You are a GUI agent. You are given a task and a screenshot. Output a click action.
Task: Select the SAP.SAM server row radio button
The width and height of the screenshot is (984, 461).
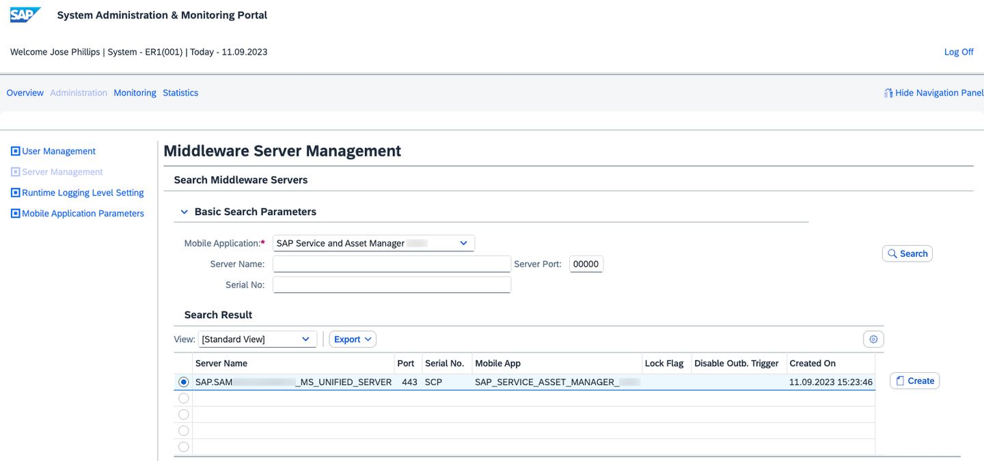pos(183,382)
